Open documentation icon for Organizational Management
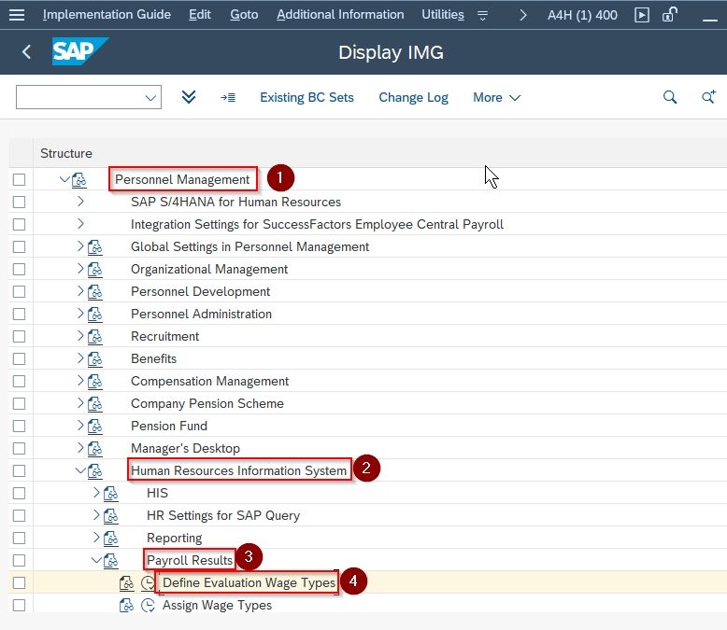Image resolution: width=727 pixels, height=630 pixels. 95,269
